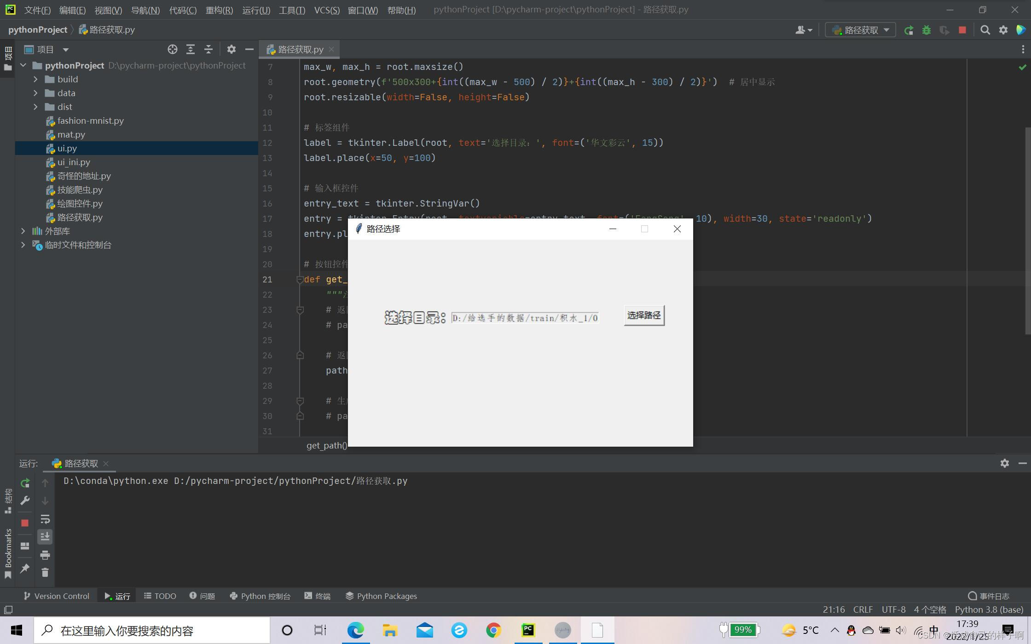
Task: Open Python Packages tool window
Action: 381,596
